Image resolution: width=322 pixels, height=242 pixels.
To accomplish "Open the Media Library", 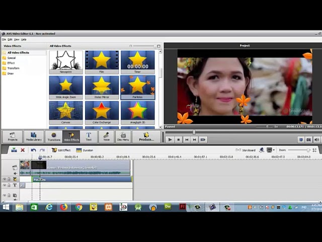I will (34, 137).
